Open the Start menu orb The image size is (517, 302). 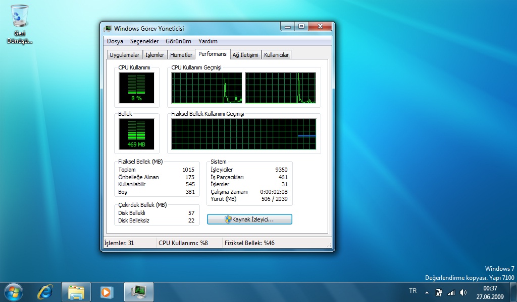click(x=14, y=292)
